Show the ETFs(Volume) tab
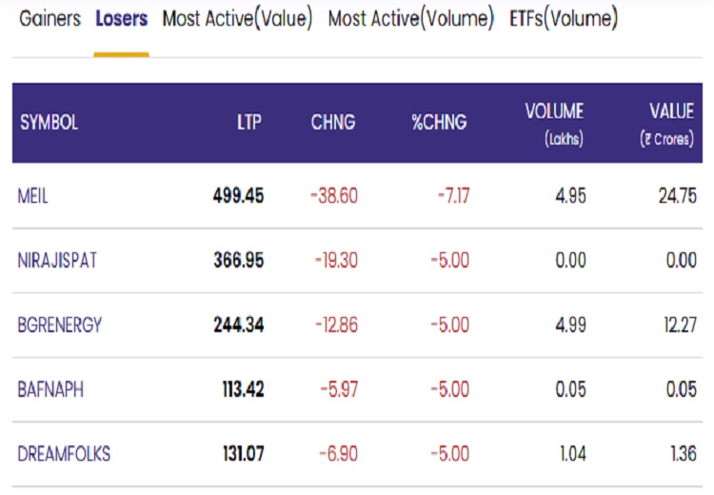The image size is (714, 495). [x=563, y=19]
